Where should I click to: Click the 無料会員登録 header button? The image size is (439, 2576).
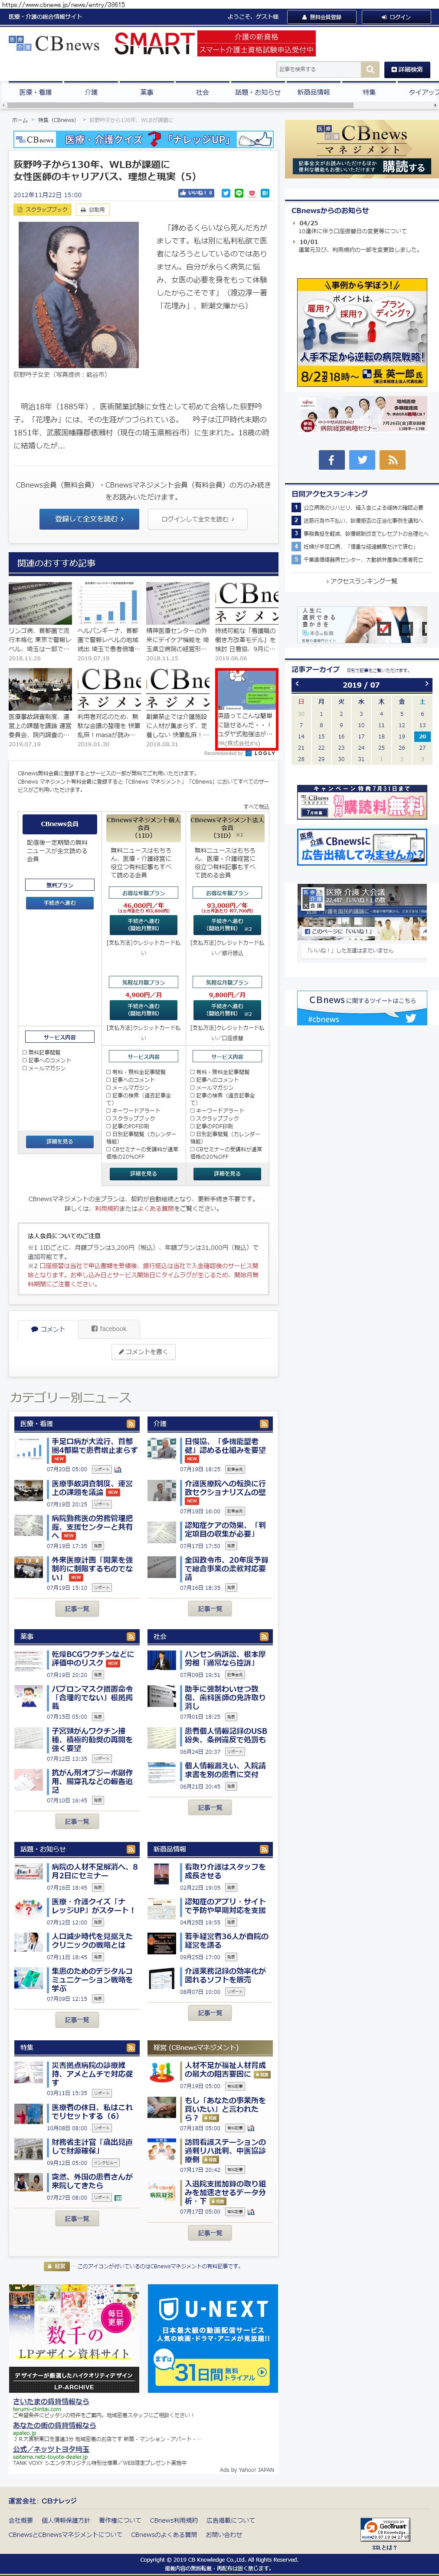322,17
